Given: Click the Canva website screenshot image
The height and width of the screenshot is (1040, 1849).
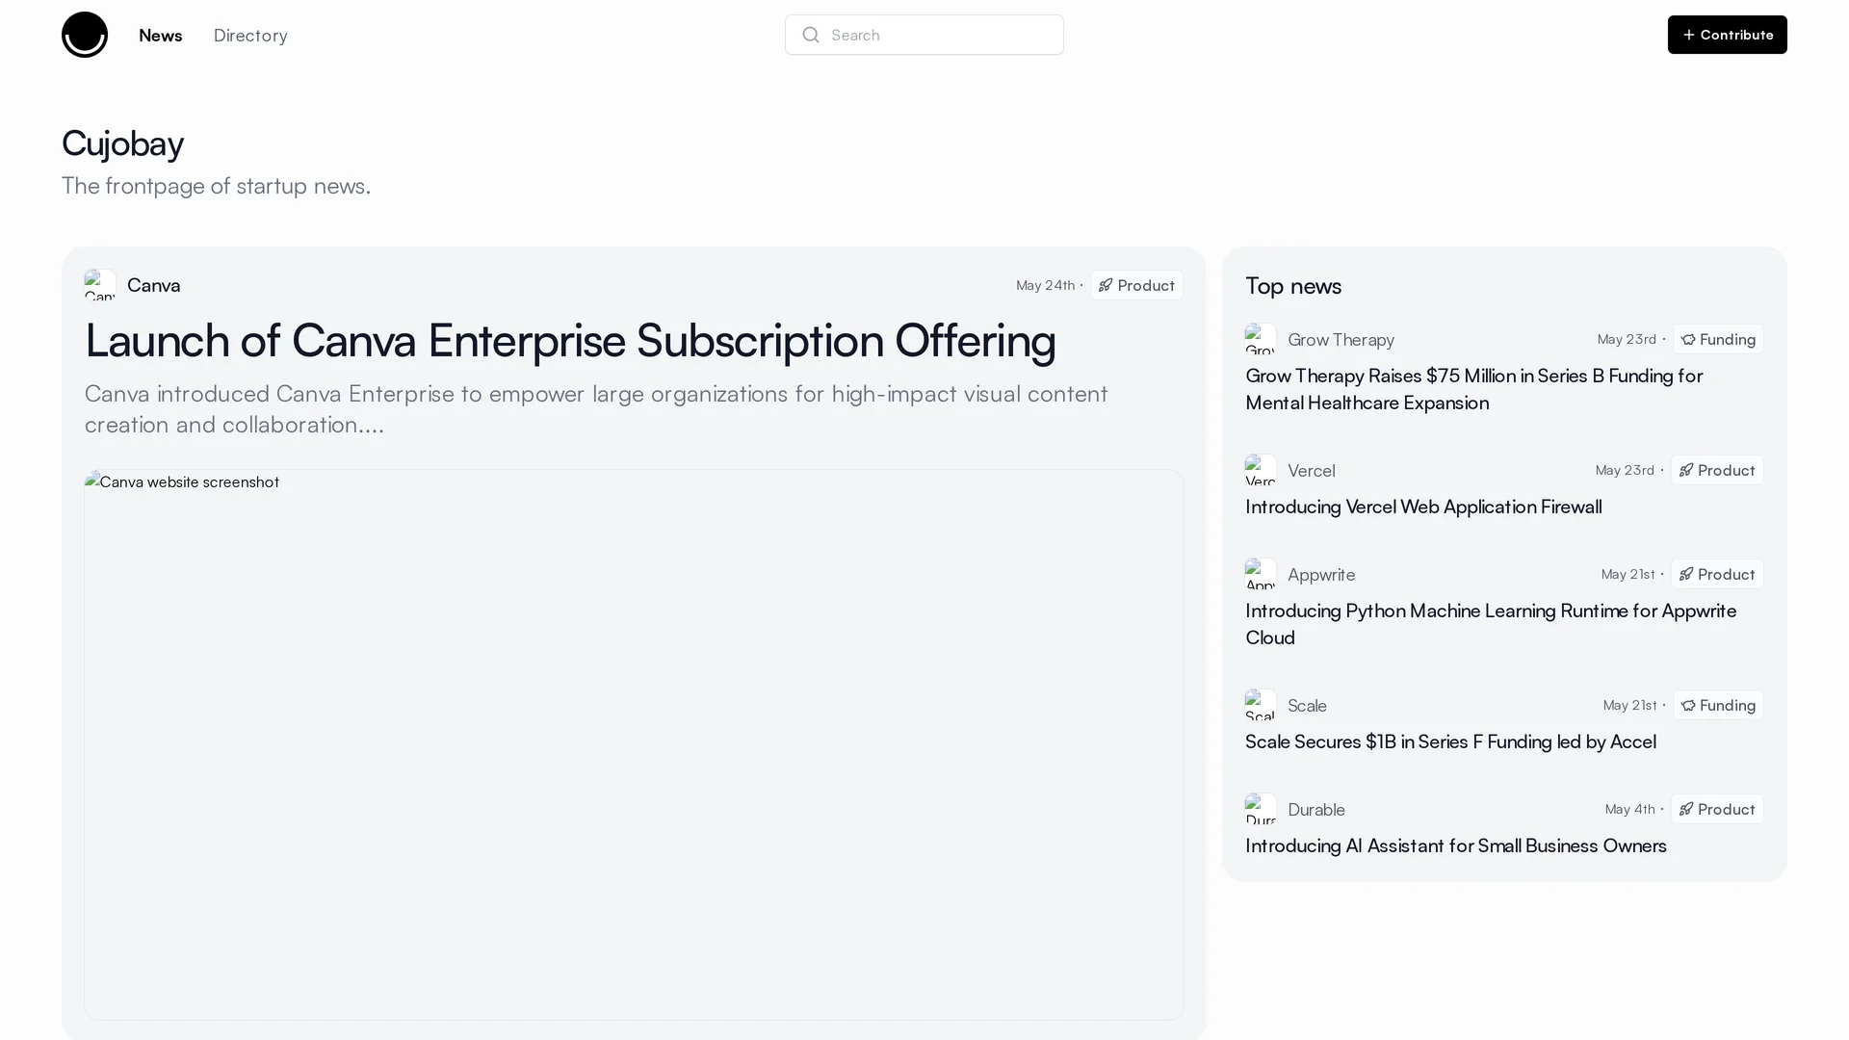Looking at the screenshot, I should (634, 744).
